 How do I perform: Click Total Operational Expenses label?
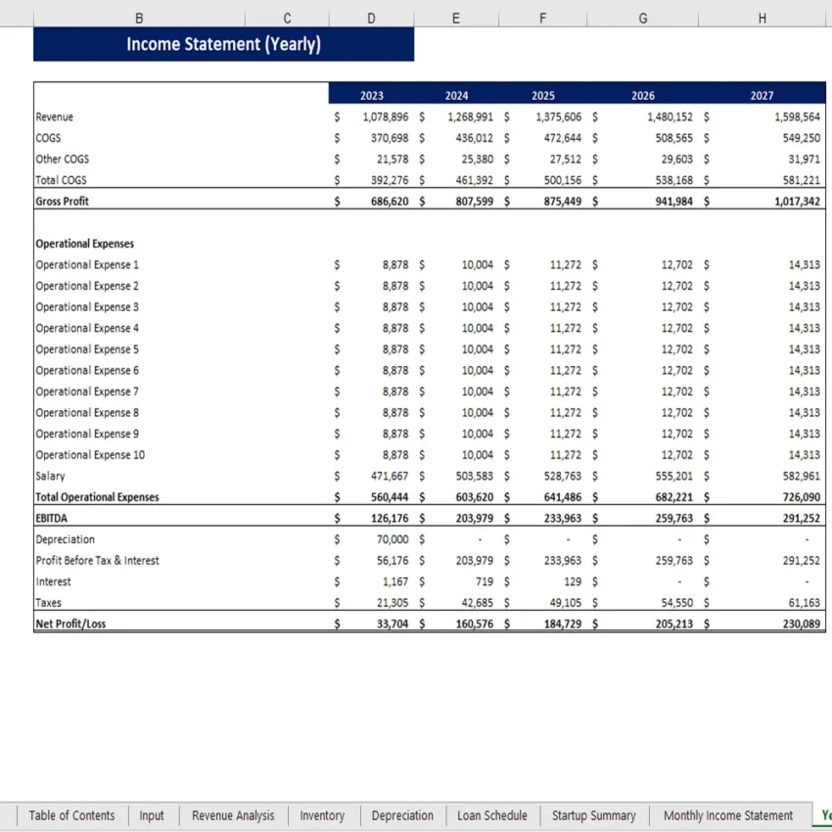tap(97, 497)
